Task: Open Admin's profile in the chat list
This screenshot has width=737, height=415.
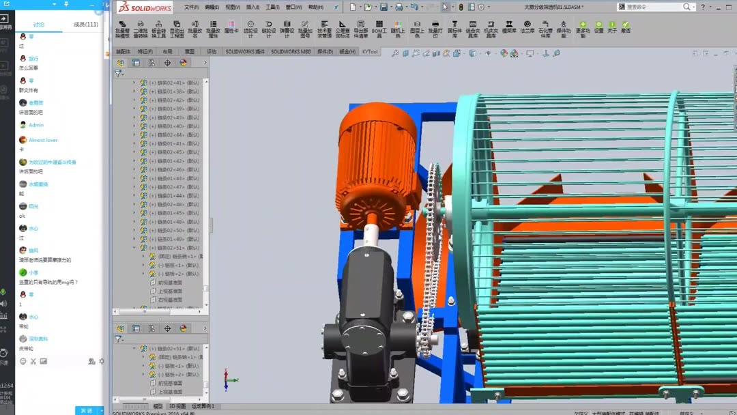Action: (x=35, y=125)
